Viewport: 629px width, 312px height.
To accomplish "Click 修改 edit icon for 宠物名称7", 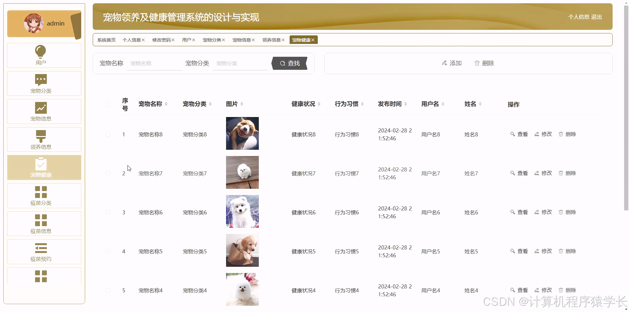I will [537, 173].
